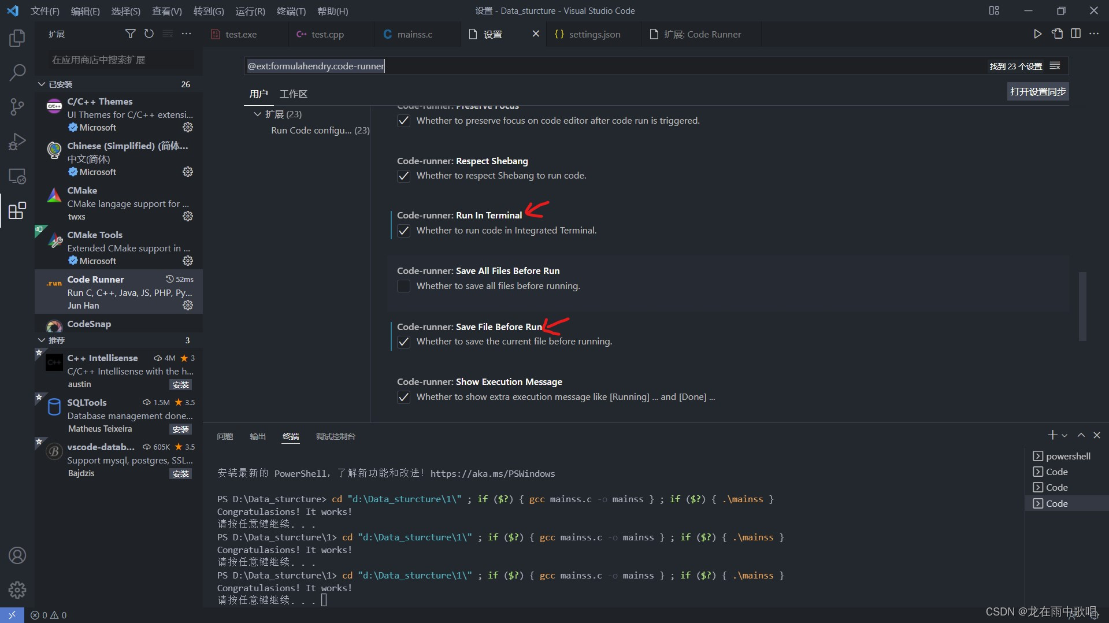Switch to 问题 panel tab
Screen dimensions: 1109x623
pyautogui.click(x=225, y=436)
